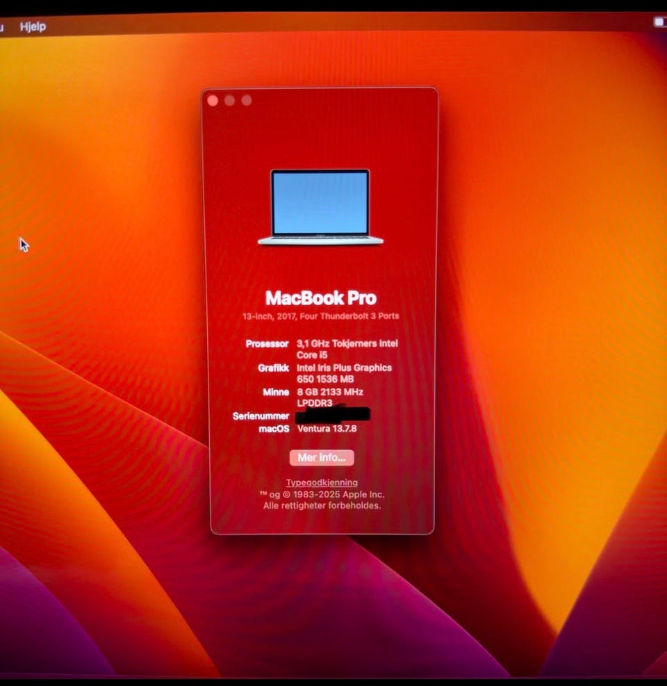667x686 pixels.
Task: Click the grayed minimize button of the window
Action: pyautogui.click(x=229, y=101)
